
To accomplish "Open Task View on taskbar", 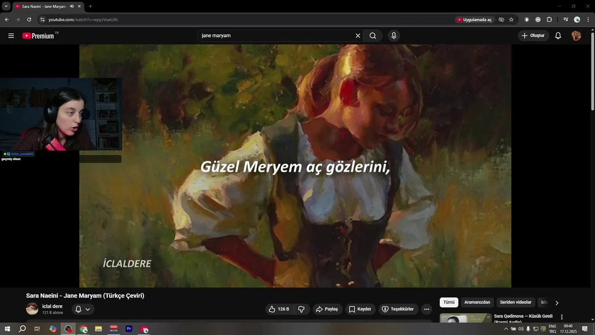I will 37,329.
